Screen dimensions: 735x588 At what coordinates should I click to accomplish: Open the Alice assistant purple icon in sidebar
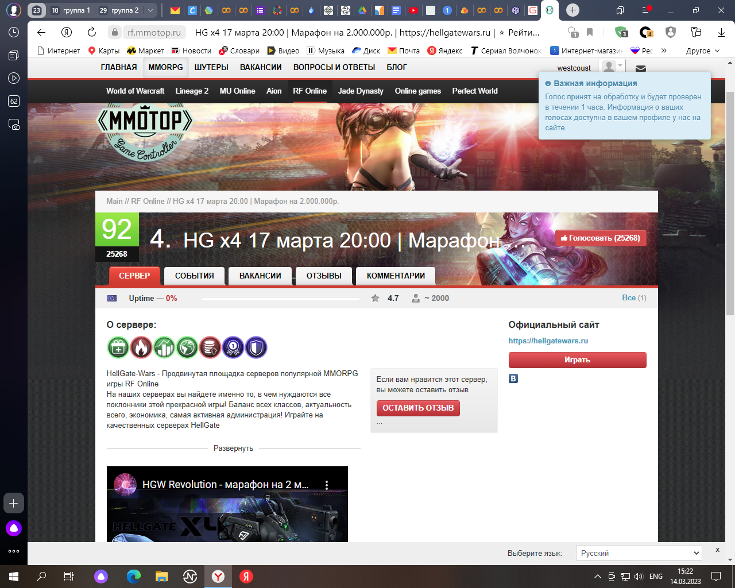(x=14, y=528)
